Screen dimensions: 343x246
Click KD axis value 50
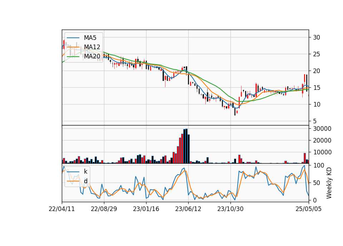click(x=317, y=183)
